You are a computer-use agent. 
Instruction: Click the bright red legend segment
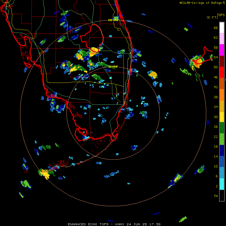[x=222, y=72]
